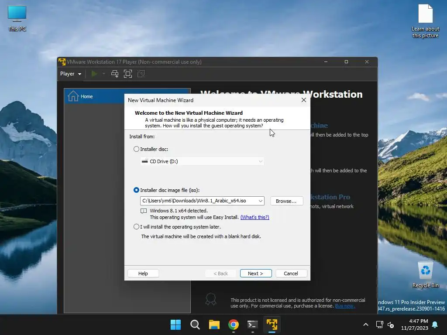Maximize the VMware Player window
Image resolution: width=447 pixels, height=335 pixels.
click(346, 62)
